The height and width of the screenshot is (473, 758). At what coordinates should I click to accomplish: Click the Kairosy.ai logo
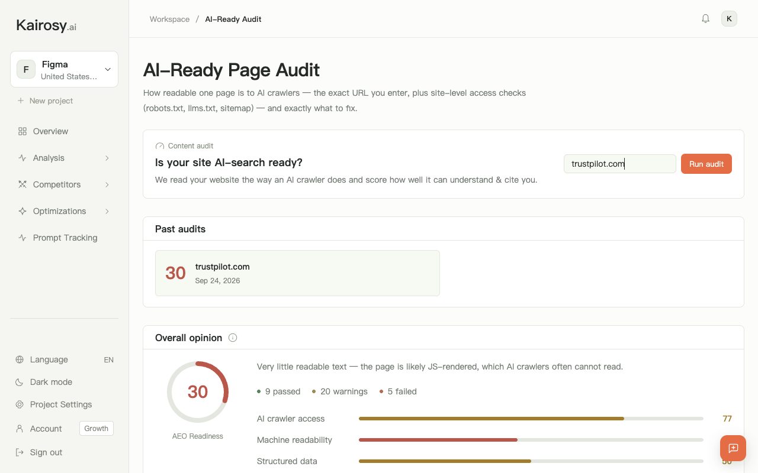[x=46, y=25]
